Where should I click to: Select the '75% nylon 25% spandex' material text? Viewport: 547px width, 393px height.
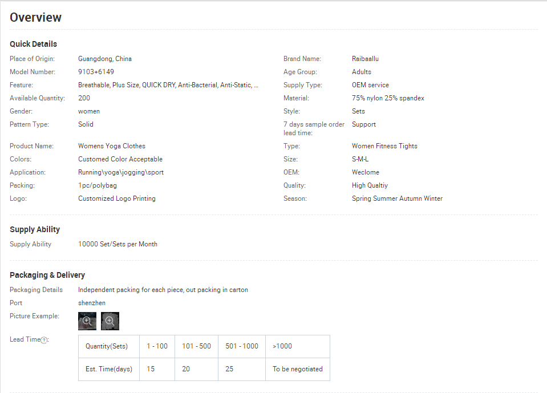tap(388, 98)
